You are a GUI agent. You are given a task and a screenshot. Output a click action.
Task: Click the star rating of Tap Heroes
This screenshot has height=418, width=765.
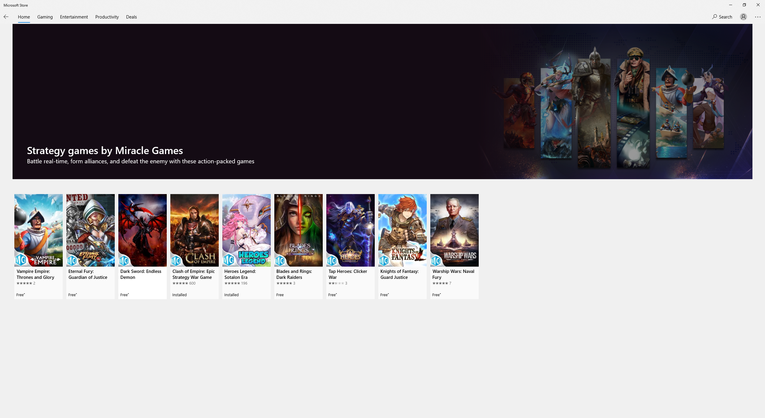[x=336, y=283]
